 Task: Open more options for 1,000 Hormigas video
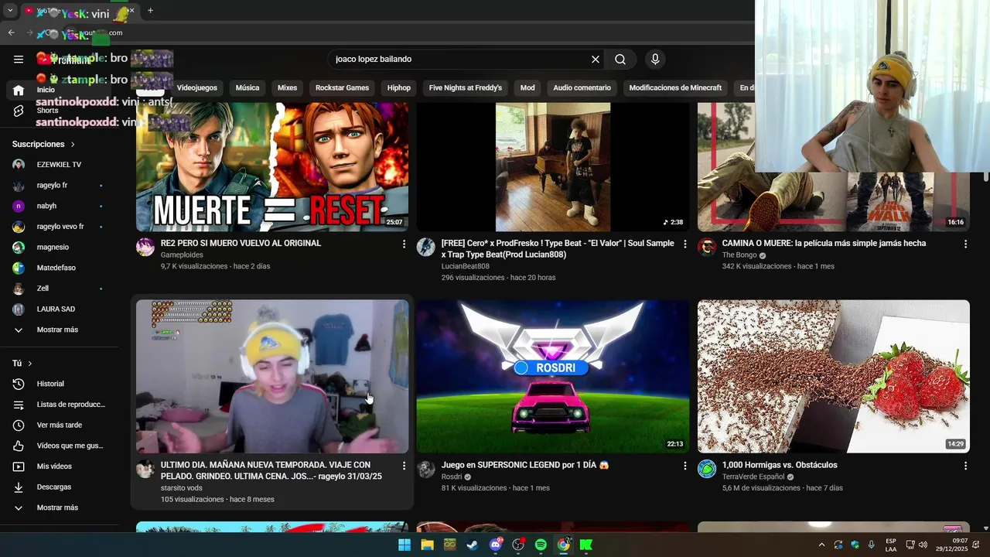pos(965,466)
